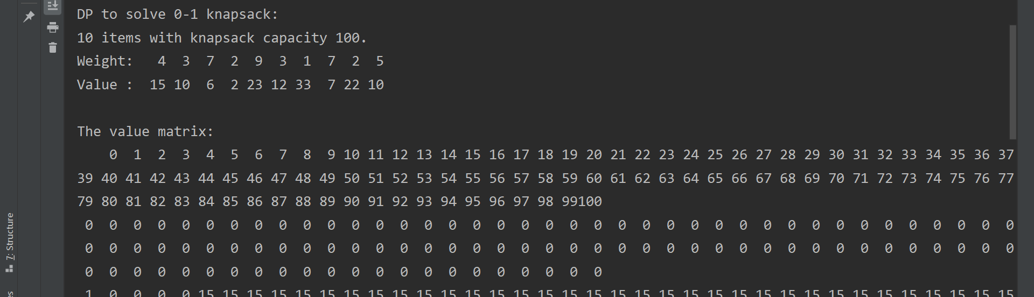Click the console vertical scrollbar thumb
Screen dimensions: 1034x297
click(x=1012, y=82)
